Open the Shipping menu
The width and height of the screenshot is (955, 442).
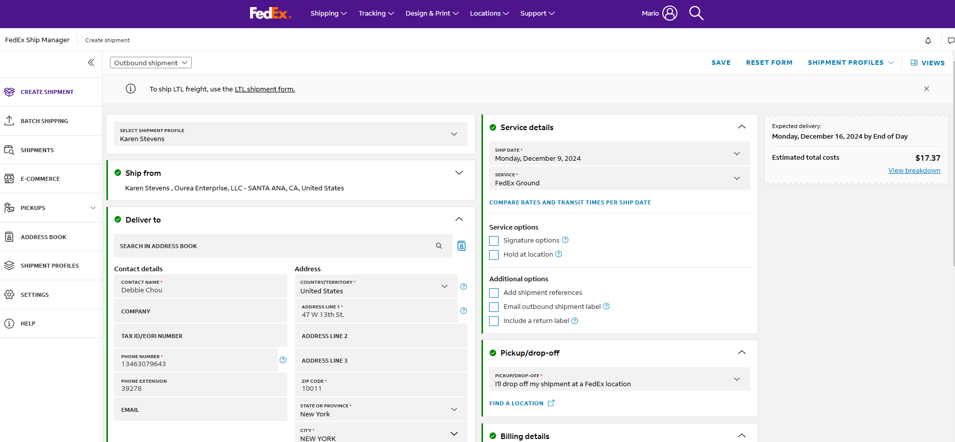(x=328, y=13)
